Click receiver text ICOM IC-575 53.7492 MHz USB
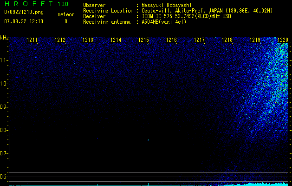The height and width of the screenshot is (186, 292). 186,16
